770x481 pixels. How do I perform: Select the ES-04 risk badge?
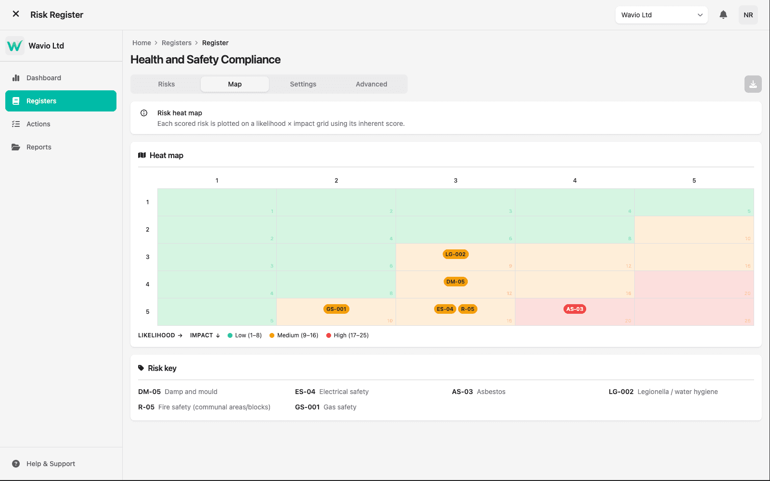pos(445,309)
